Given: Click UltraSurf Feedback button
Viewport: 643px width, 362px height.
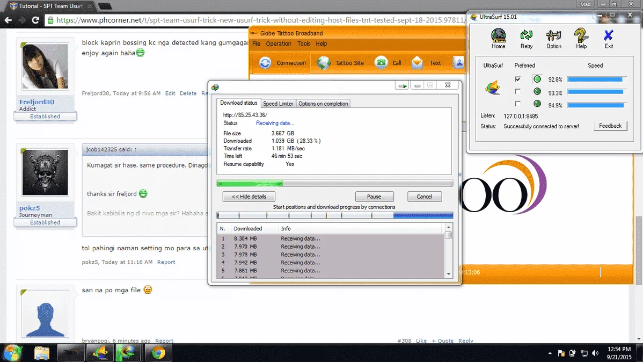Looking at the screenshot, I should tap(610, 126).
